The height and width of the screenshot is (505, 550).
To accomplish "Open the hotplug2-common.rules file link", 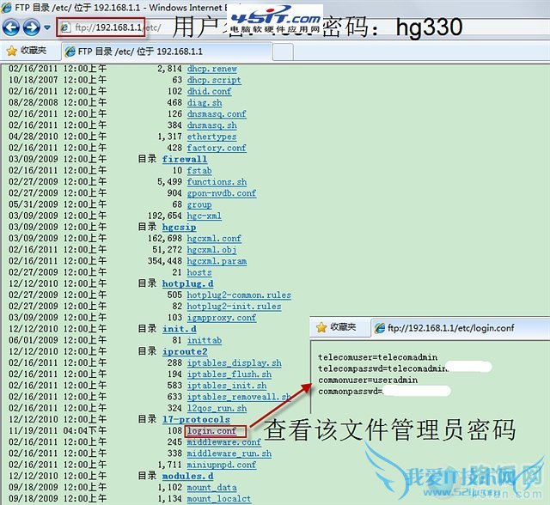I will click(239, 295).
